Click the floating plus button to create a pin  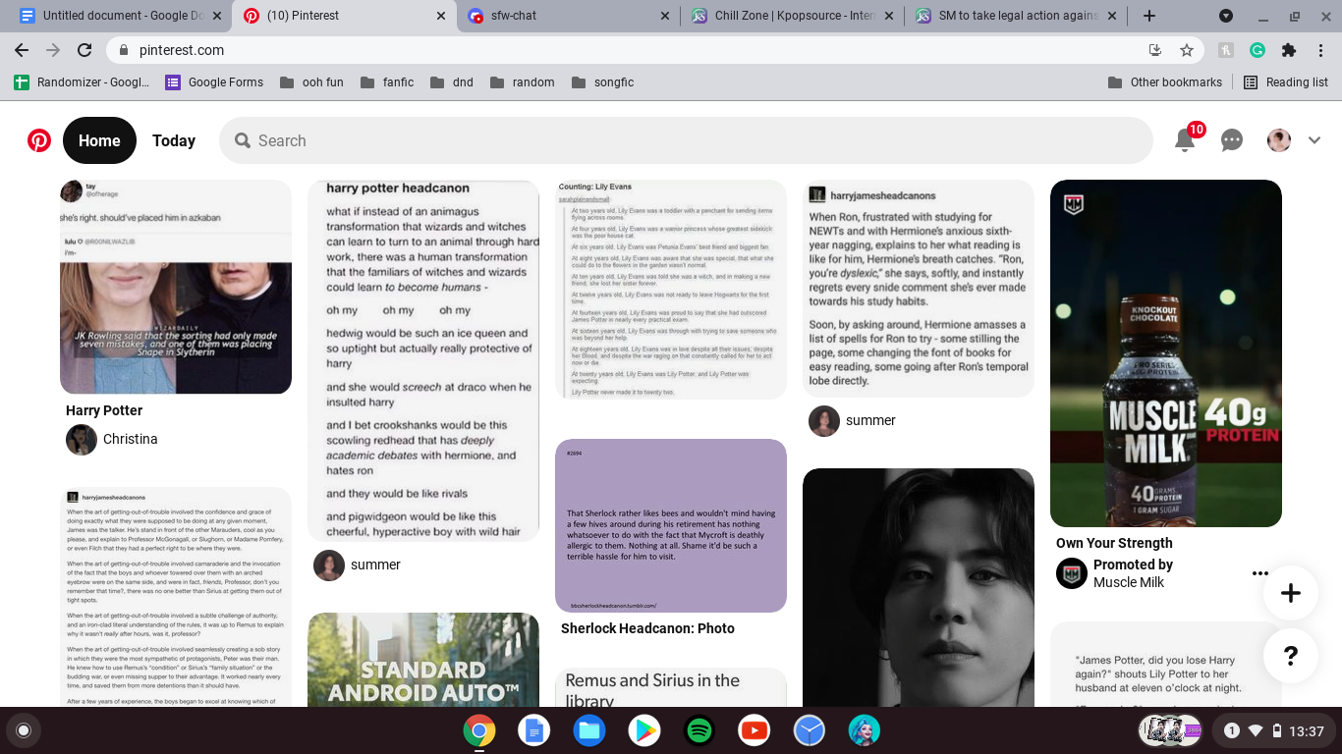click(x=1291, y=593)
